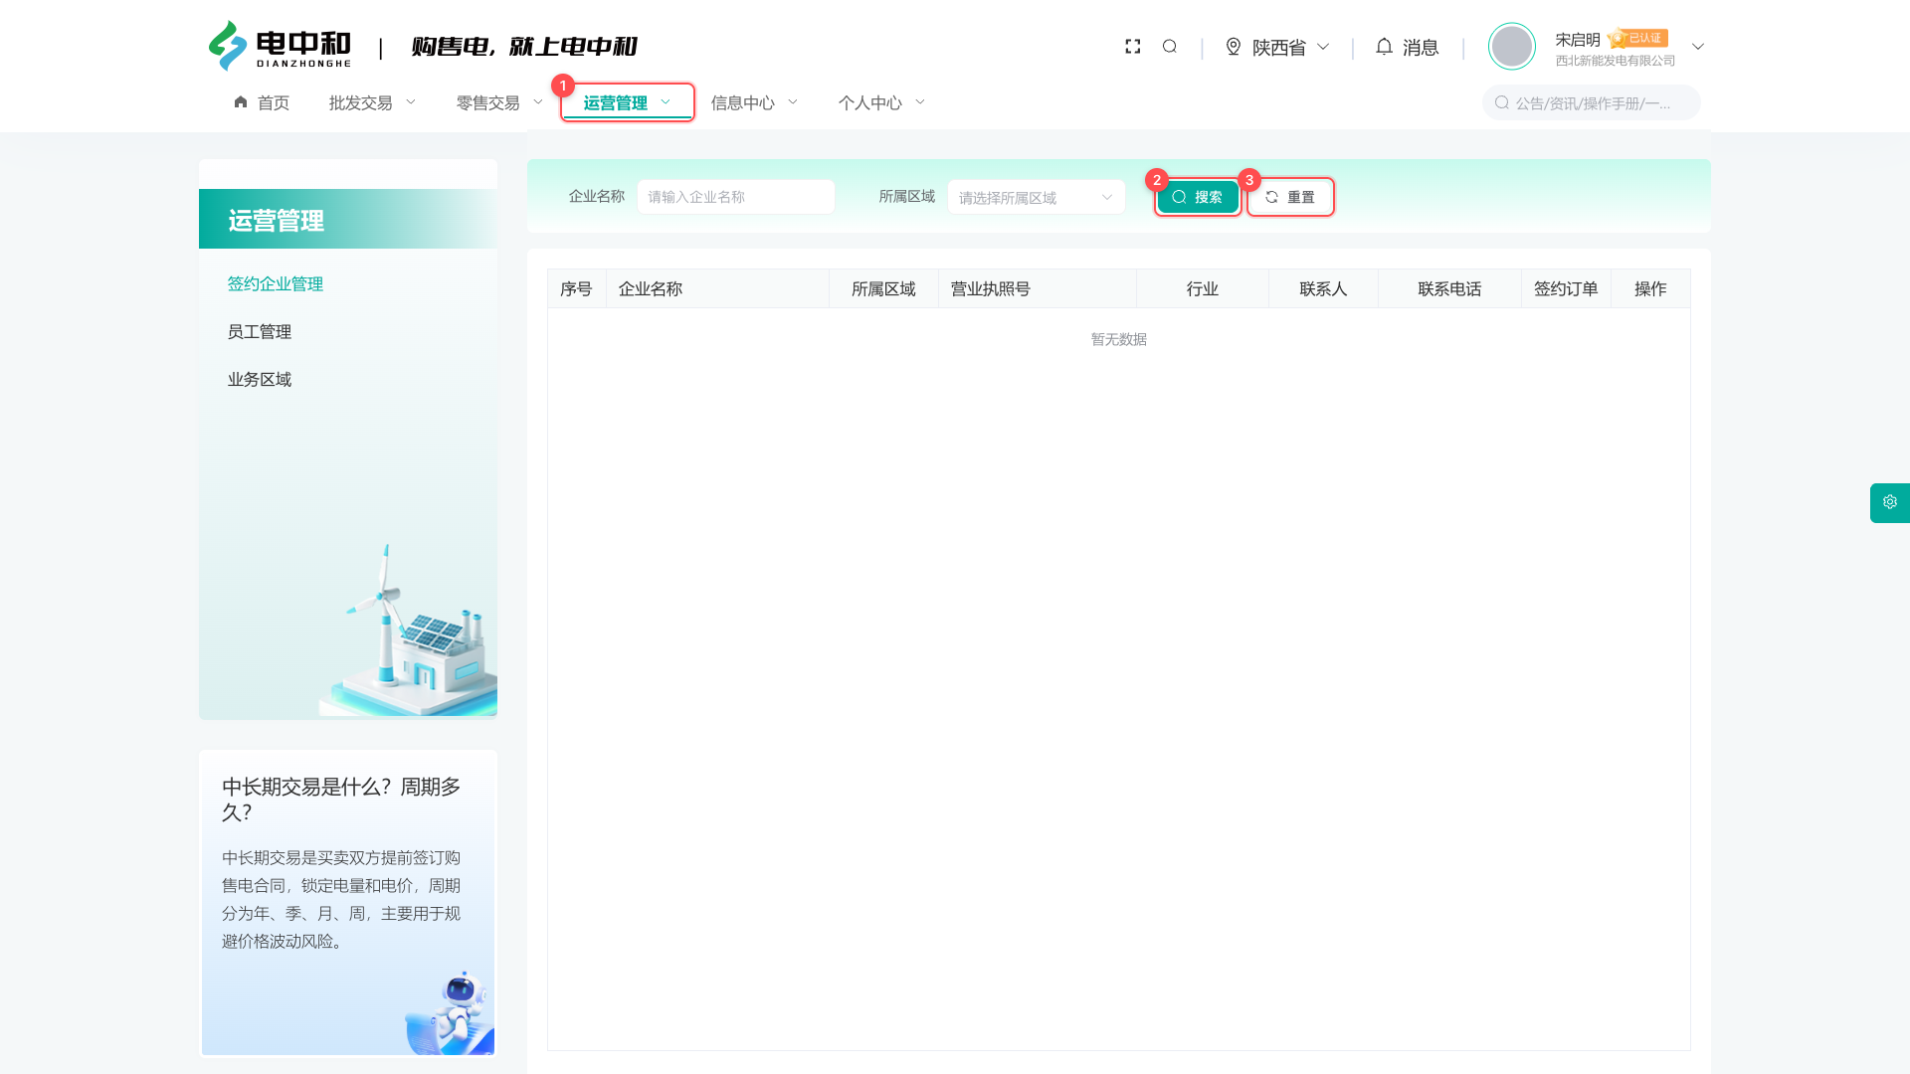Viewport: 1910px width, 1074px height.
Task: Open 员工管理 in sidebar
Action: coord(260,331)
